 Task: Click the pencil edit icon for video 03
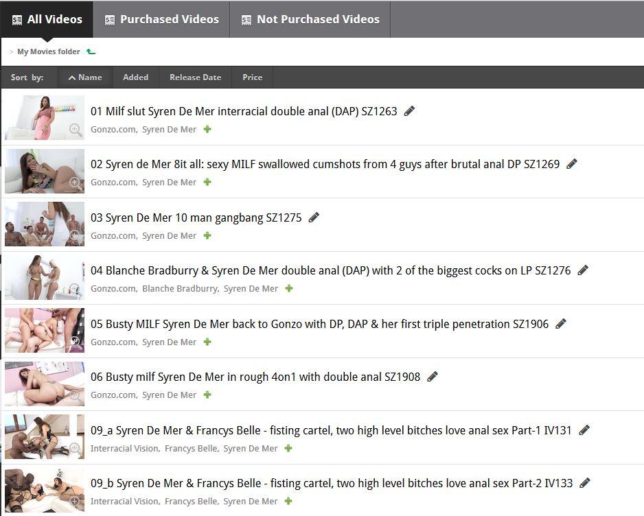point(314,218)
